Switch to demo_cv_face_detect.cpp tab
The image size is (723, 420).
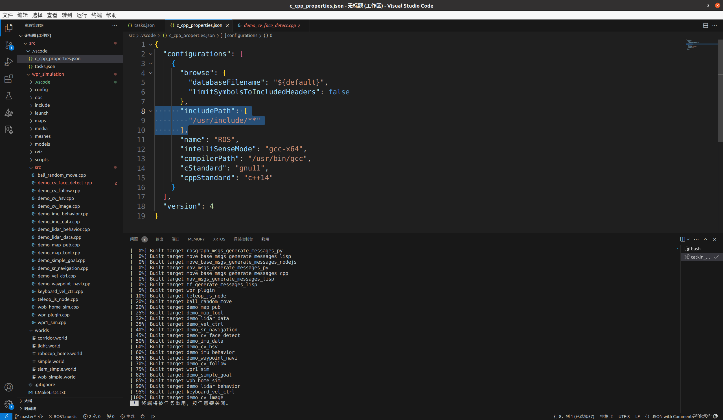click(x=271, y=25)
